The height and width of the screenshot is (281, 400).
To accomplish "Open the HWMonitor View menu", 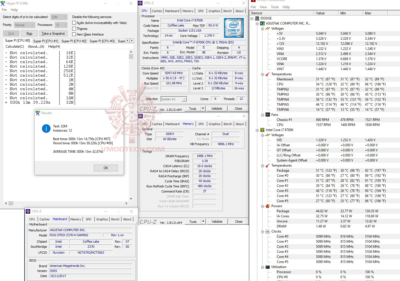I will pyautogui.click(x=263, y=7).
